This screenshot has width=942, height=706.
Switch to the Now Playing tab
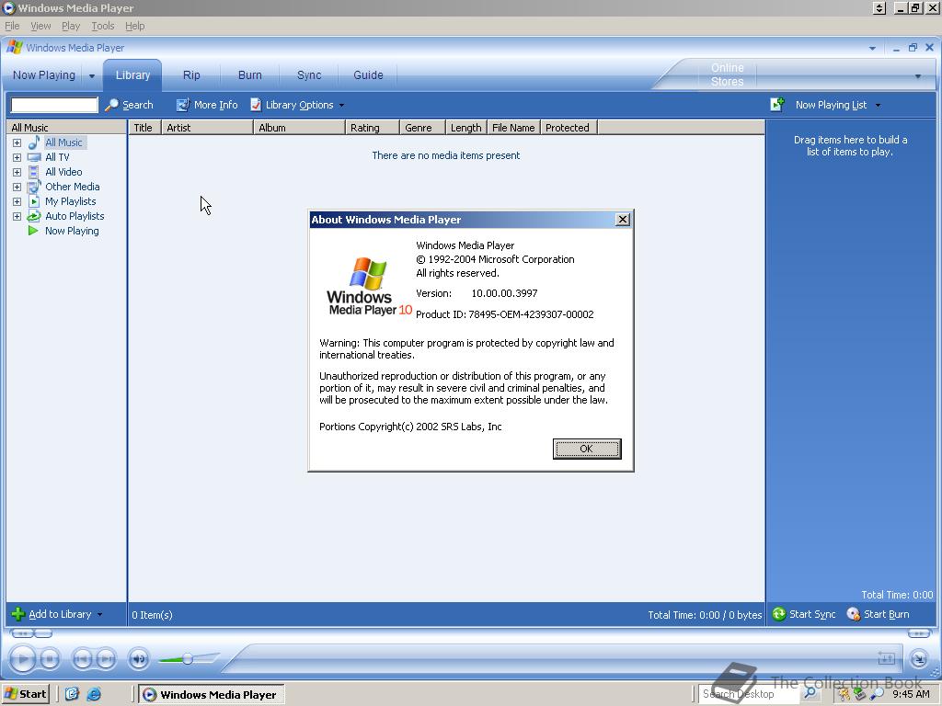[x=44, y=75]
